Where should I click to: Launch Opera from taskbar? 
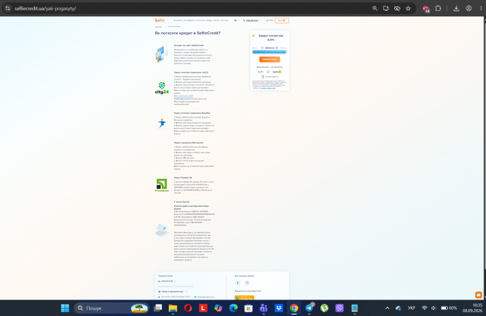pyautogui.click(x=188, y=308)
